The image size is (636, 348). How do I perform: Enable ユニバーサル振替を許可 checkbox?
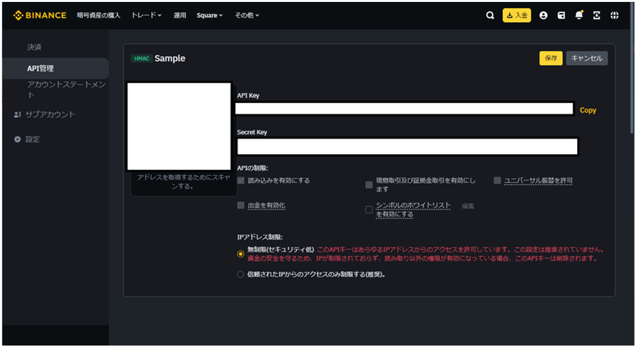(x=498, y=180)
